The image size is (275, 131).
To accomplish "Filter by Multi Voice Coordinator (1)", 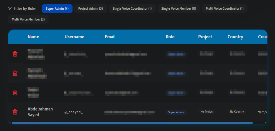I will 225,9.
